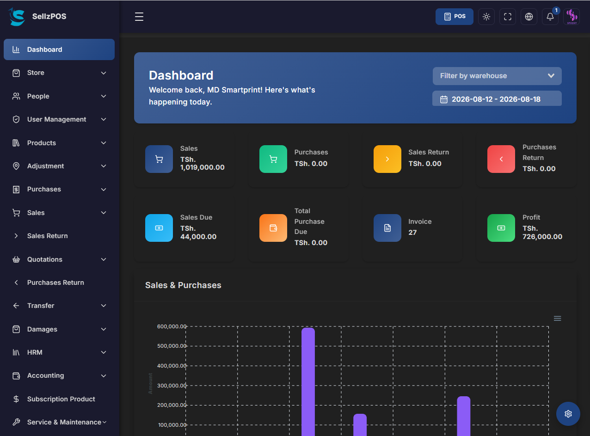The image size is (590, 436).
Task: Click the Invoice count '27'
Action: [412, 233]
